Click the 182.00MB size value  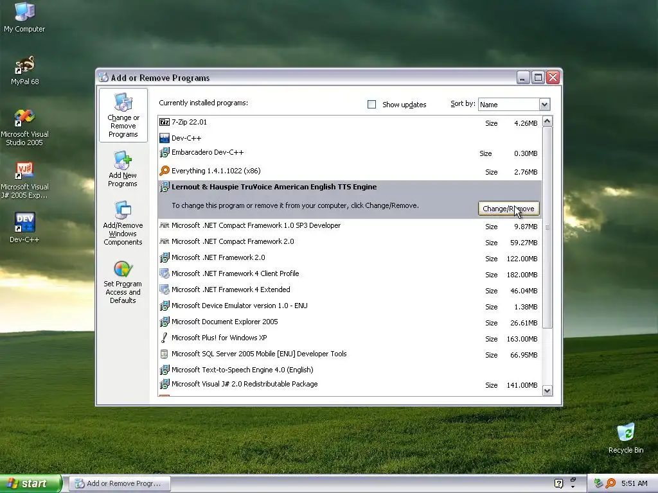pos(522,275)
